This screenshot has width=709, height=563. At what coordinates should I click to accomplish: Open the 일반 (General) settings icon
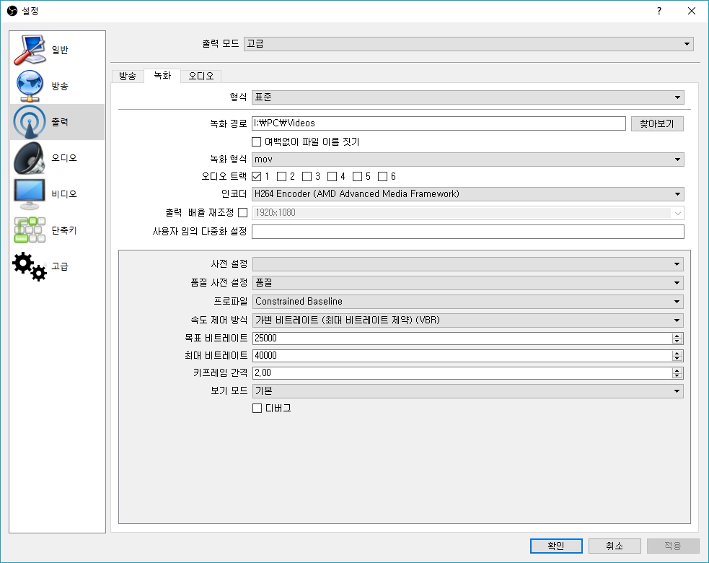(30, 50)
